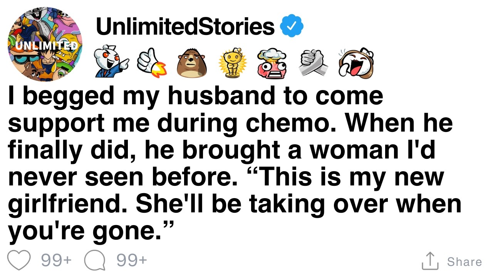Click the blue verified checkmark badge
Screen dimensions: 493x277
(292, 27)
